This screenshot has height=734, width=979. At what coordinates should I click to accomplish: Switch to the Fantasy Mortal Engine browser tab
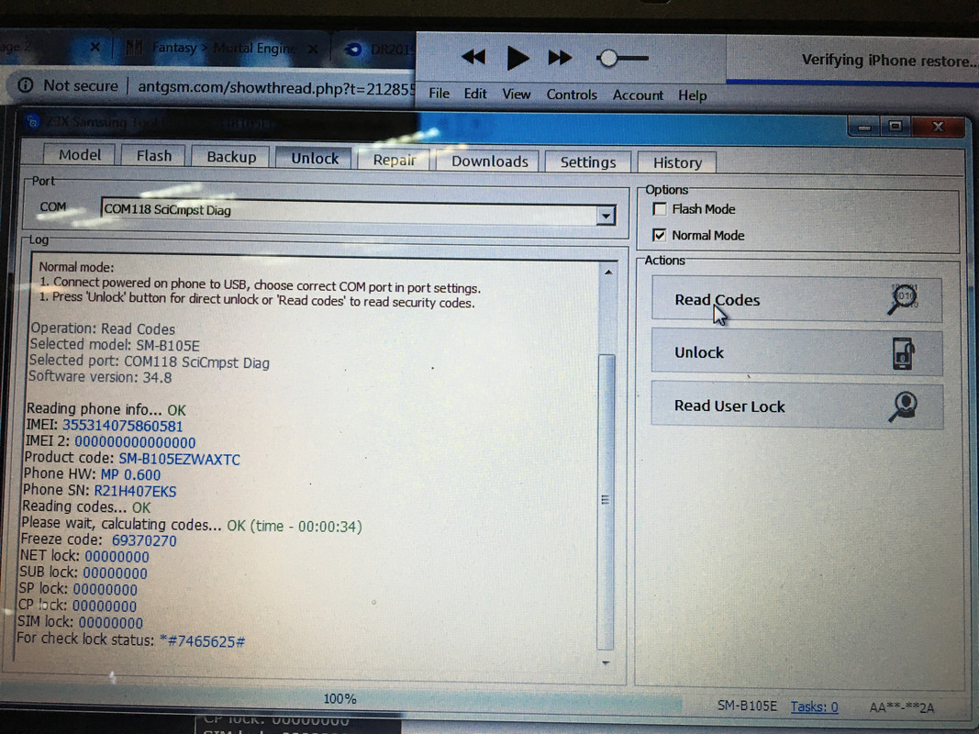click(x=222, y=48)
